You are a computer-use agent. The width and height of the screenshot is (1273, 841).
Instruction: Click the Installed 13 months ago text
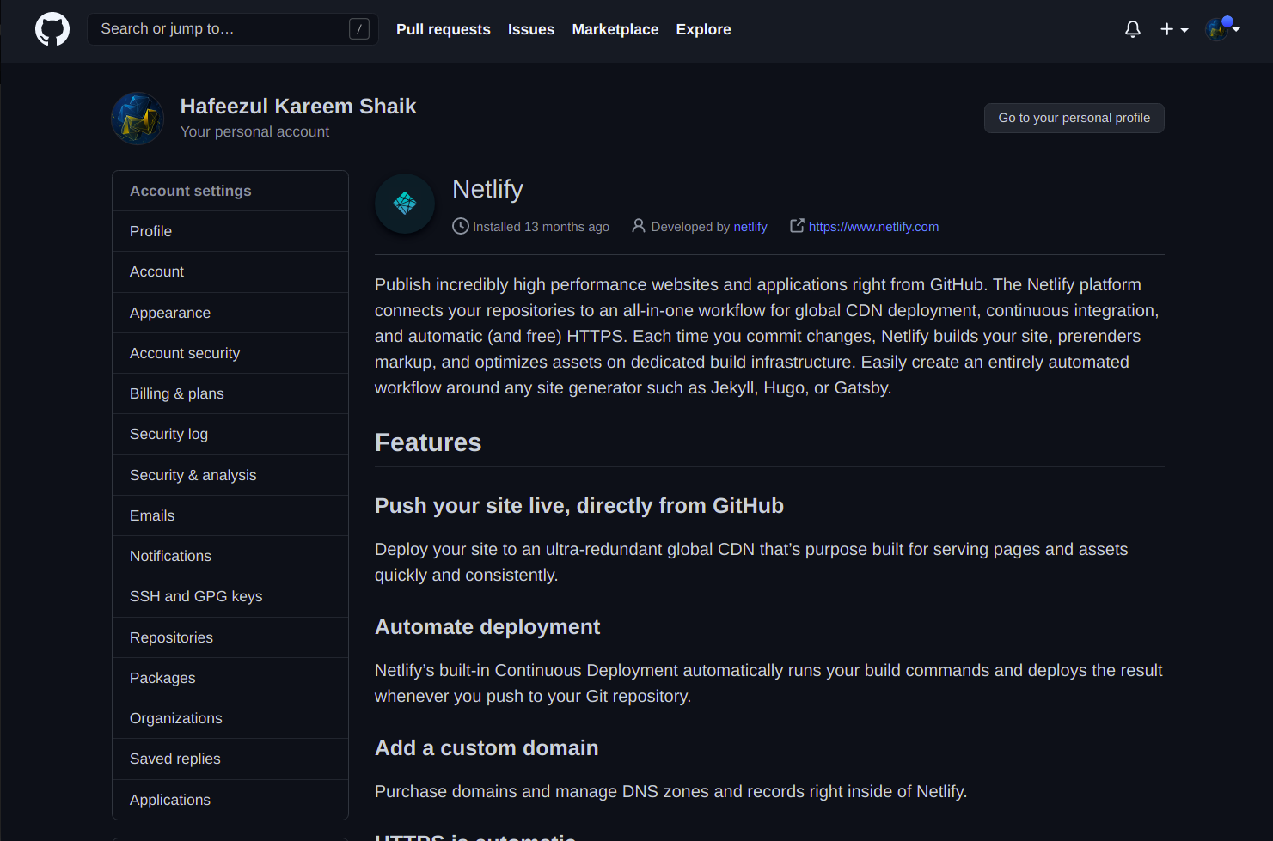(x=541, y=227)
